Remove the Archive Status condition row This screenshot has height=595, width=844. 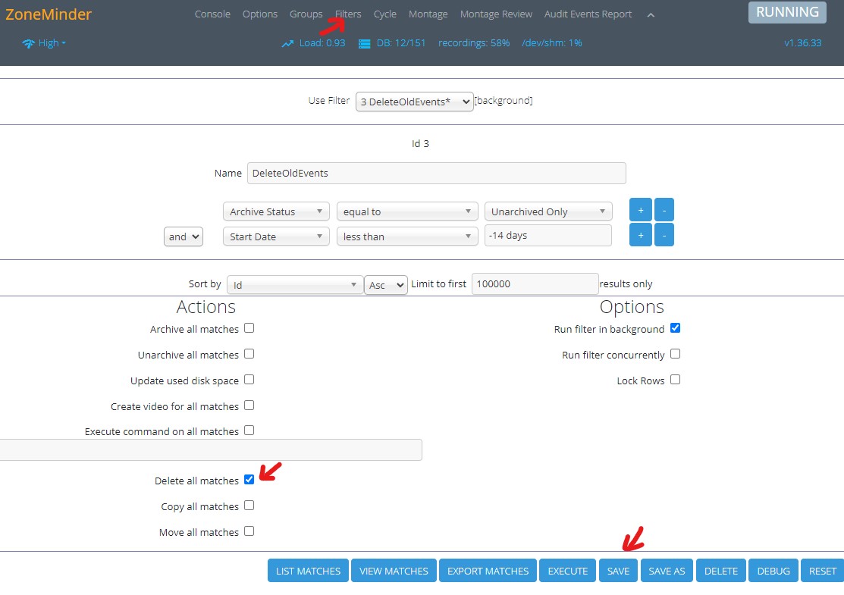pos(664,210)
